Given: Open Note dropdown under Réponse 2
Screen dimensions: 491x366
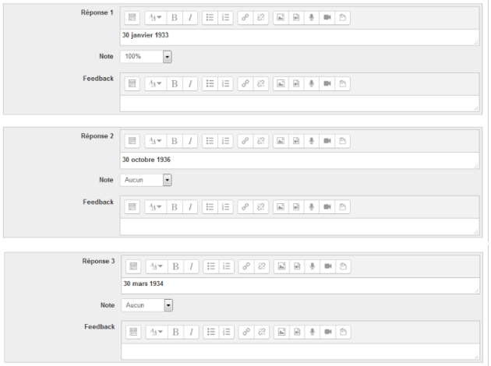Looking at the screenshot, I should (146, 180).
